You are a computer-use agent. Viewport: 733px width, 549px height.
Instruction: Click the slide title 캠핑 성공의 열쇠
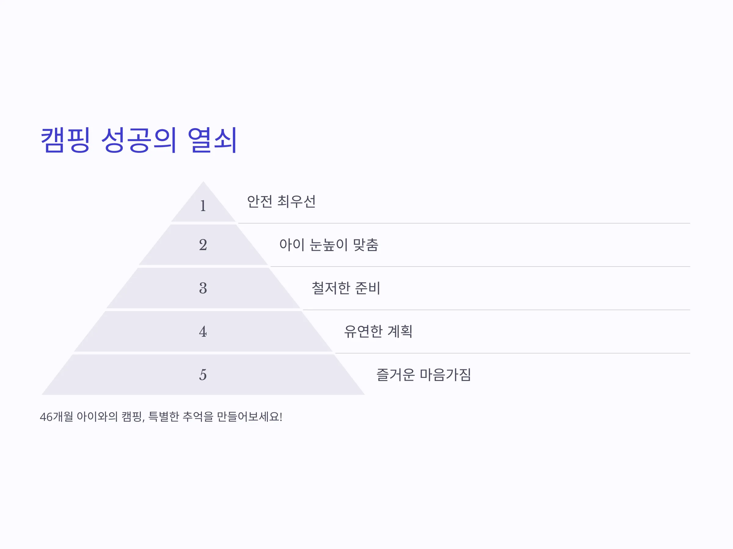139,140
